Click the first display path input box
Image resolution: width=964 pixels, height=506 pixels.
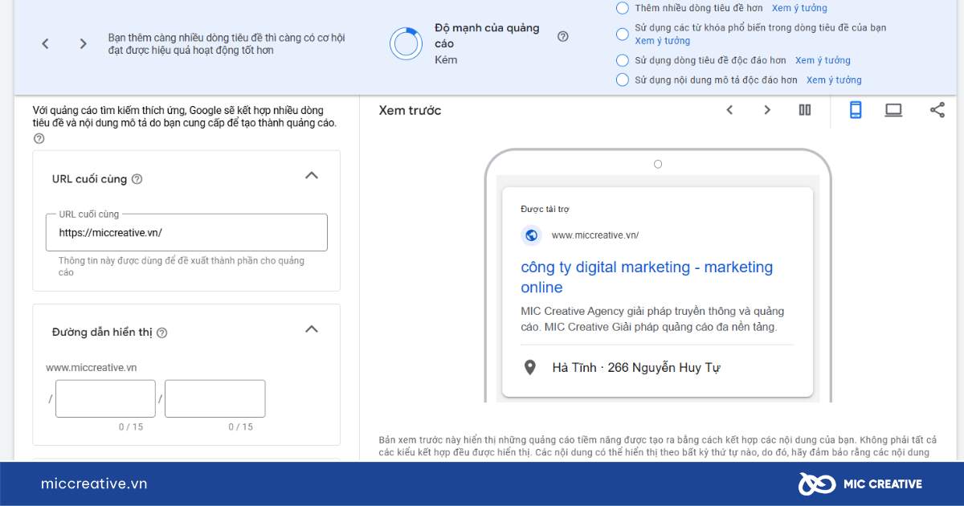coord(105,398)
